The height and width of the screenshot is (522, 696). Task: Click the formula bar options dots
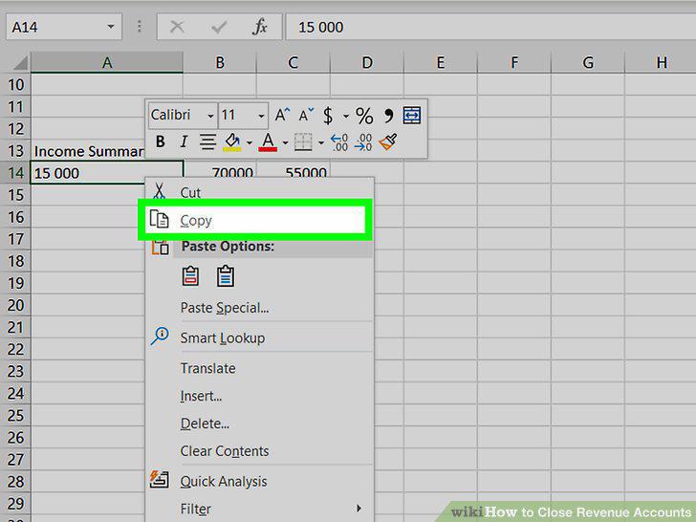[x=140, y=27]
